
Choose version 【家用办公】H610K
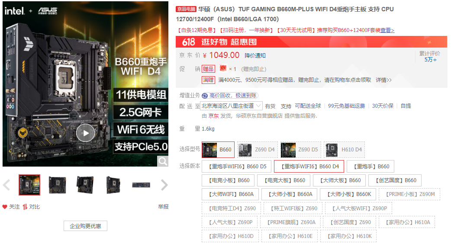coord(348,236)
